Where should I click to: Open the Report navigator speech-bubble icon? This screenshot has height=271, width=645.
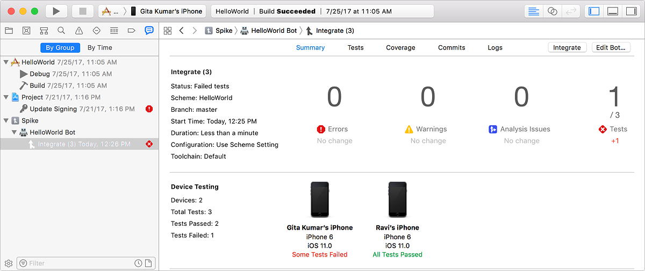149,31
